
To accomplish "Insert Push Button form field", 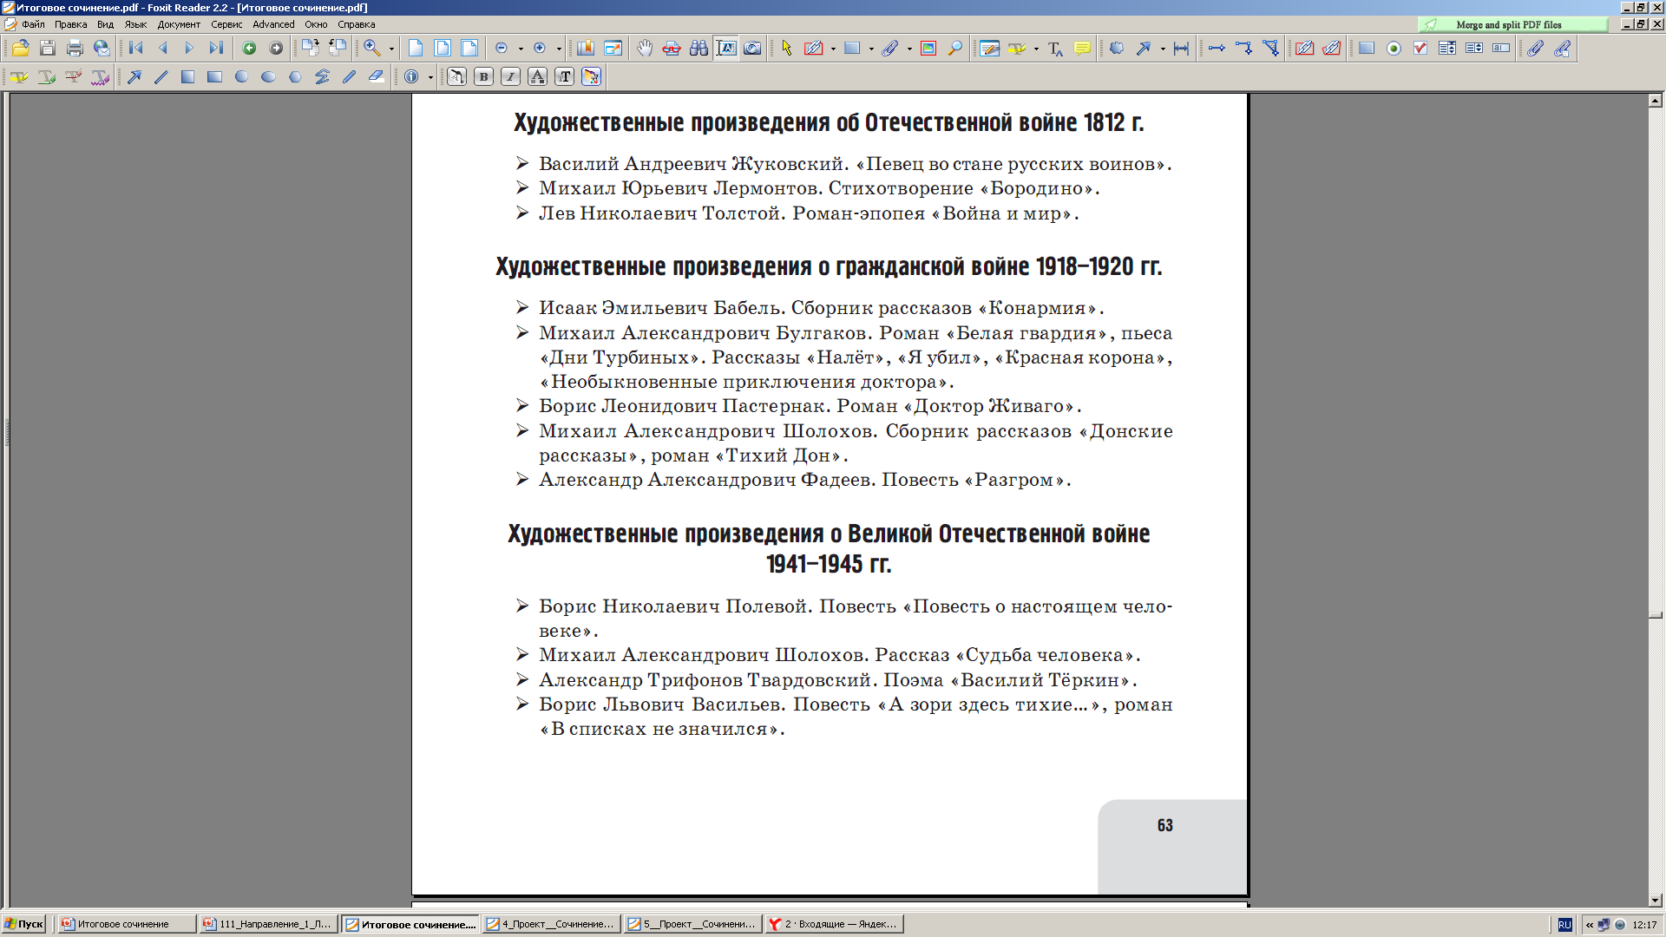I will (x=1367, y=49).
